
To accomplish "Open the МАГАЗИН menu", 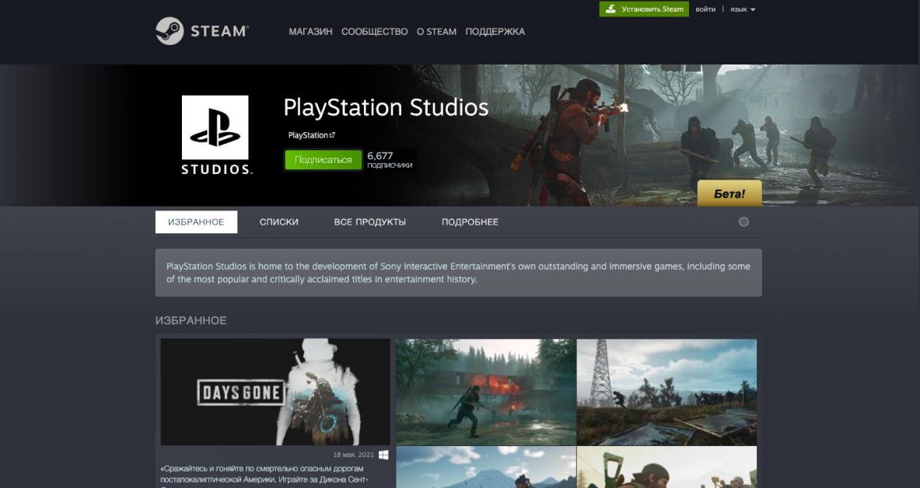I will pos(310,32).
